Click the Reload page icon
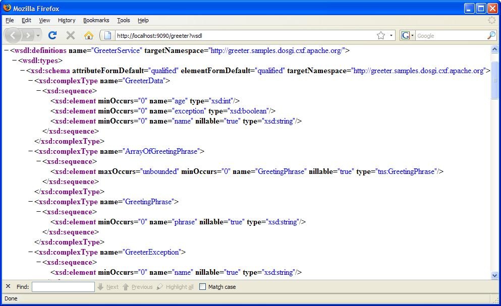501x306 pixels. (52, 35)
